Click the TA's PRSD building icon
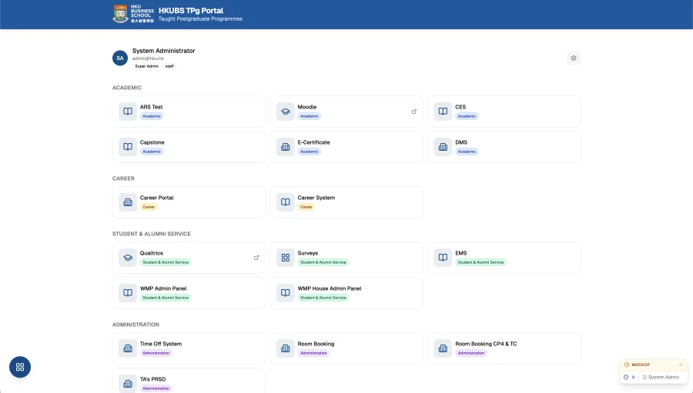 (128, 383)
